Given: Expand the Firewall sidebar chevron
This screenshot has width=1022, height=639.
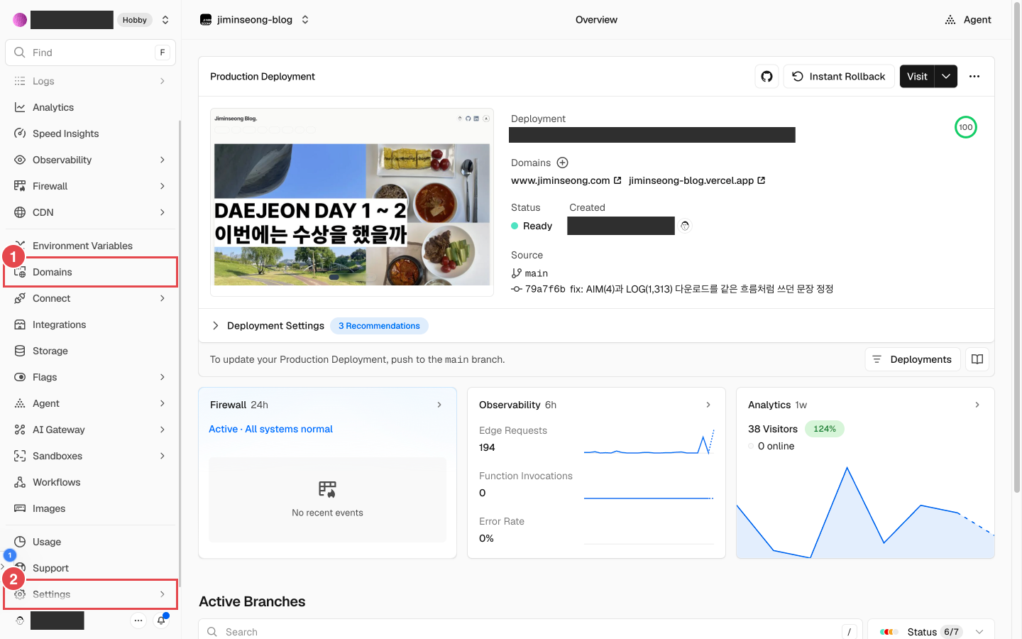Looking at the screenshot, I should [x=163, y=186].
